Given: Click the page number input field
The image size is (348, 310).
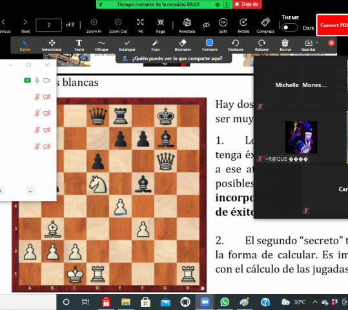Looking at the screenshot, I should pos(49,25).
